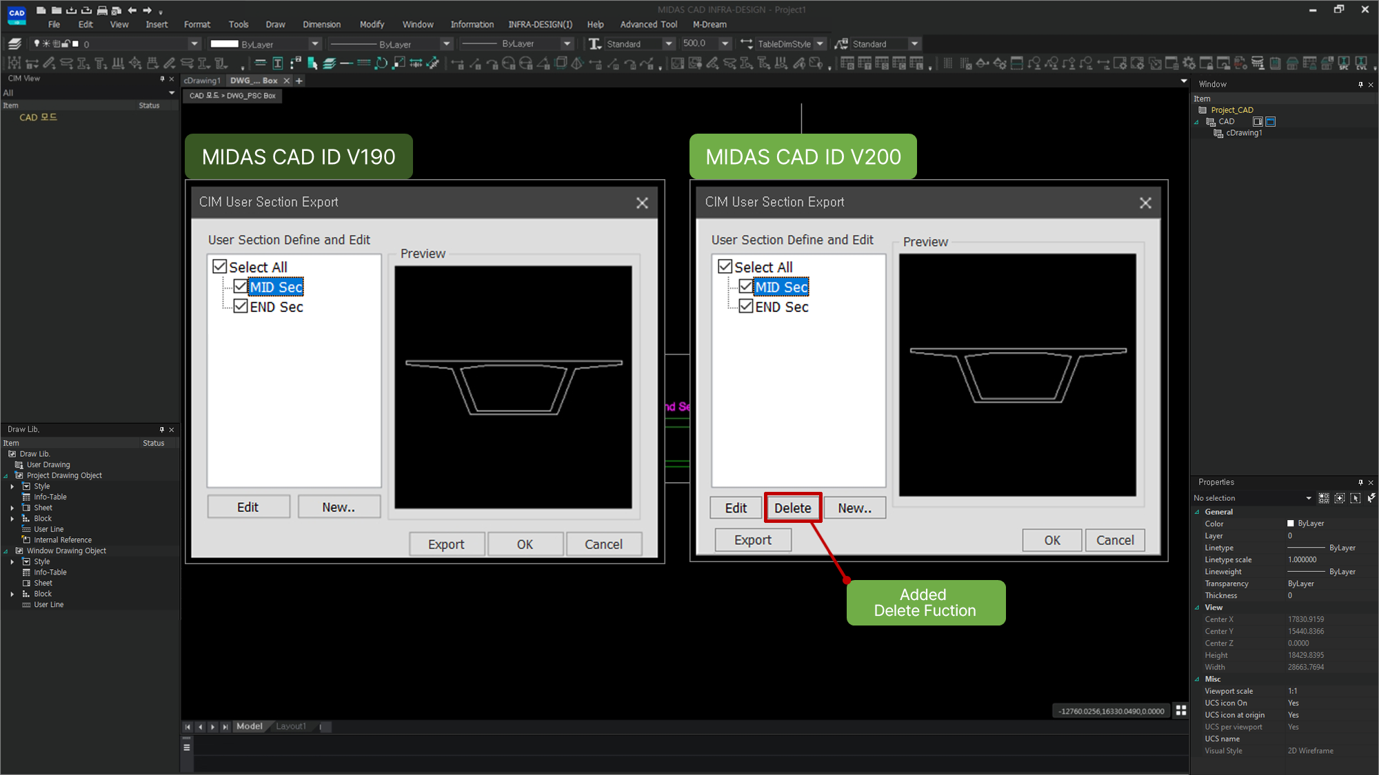Toggle MID Sec checkbox in V190 dialog
The height and width of the screenshot is (775, 1379).
pyautogui.click(x=241, y=286)
